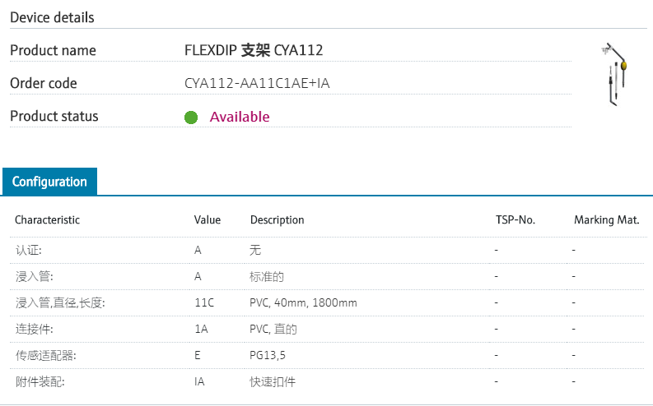Click the green Available status indicator

(191, 117)
